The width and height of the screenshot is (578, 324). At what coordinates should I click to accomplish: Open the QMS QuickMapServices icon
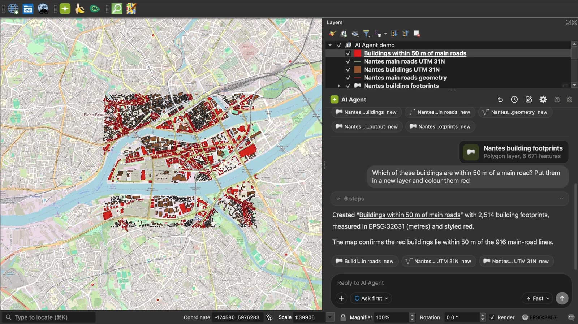28,9
